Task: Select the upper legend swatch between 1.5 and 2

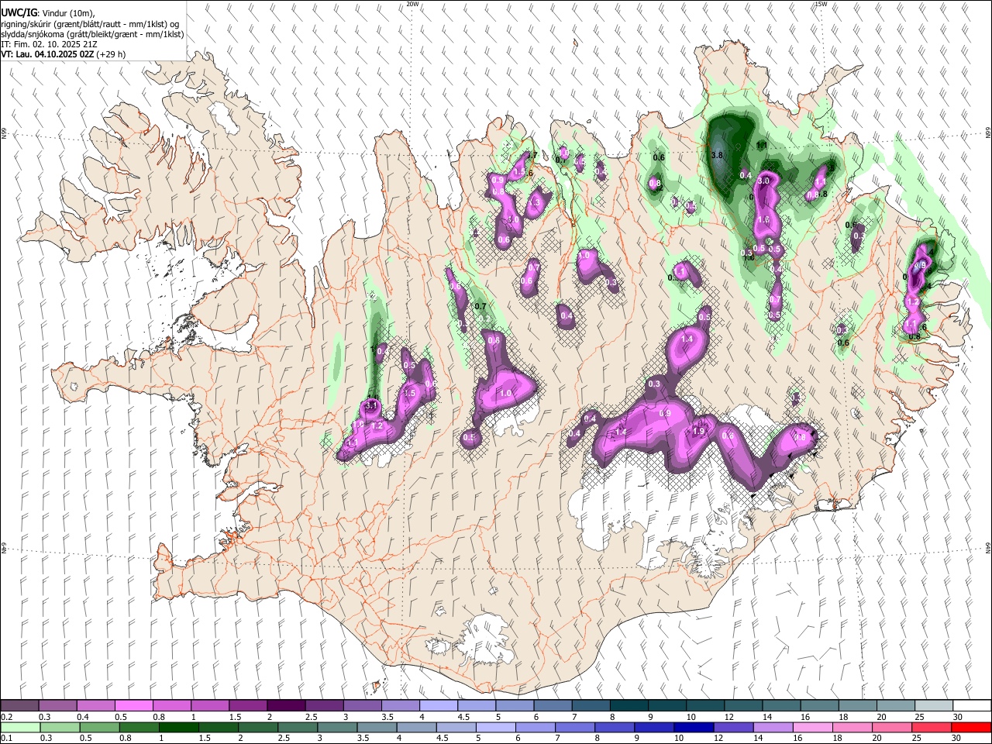Action: (248, 706)
